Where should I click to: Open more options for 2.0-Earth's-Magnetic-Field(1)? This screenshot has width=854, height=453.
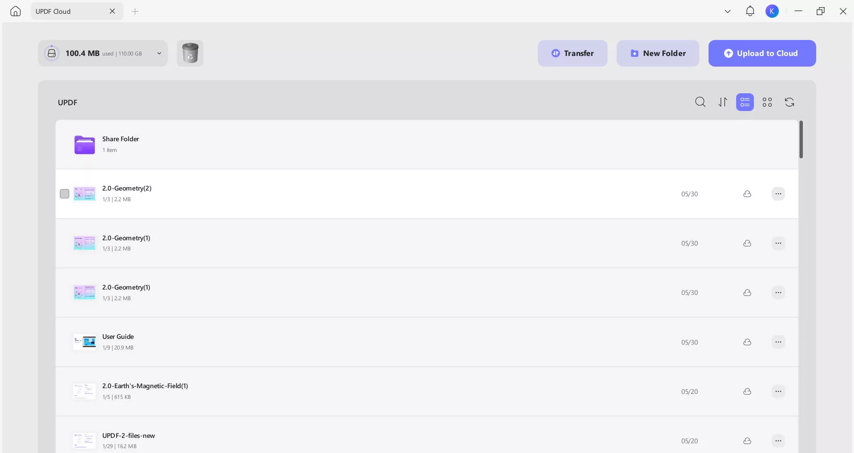(778, 391)
